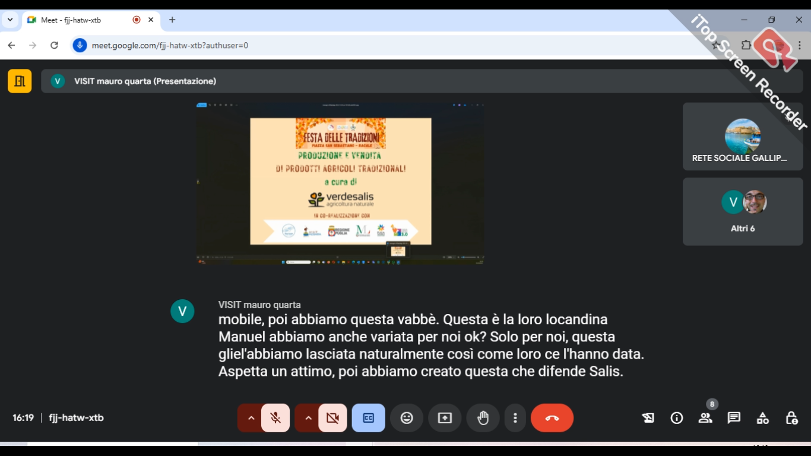Image resolution: width=811 pixels, height=456 pixels.
Task: Select the RETE SOCIALE GALLIP... participant tile
Action: point(743,137)
